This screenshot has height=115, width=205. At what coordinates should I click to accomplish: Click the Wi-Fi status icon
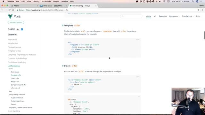coord(164,1)
